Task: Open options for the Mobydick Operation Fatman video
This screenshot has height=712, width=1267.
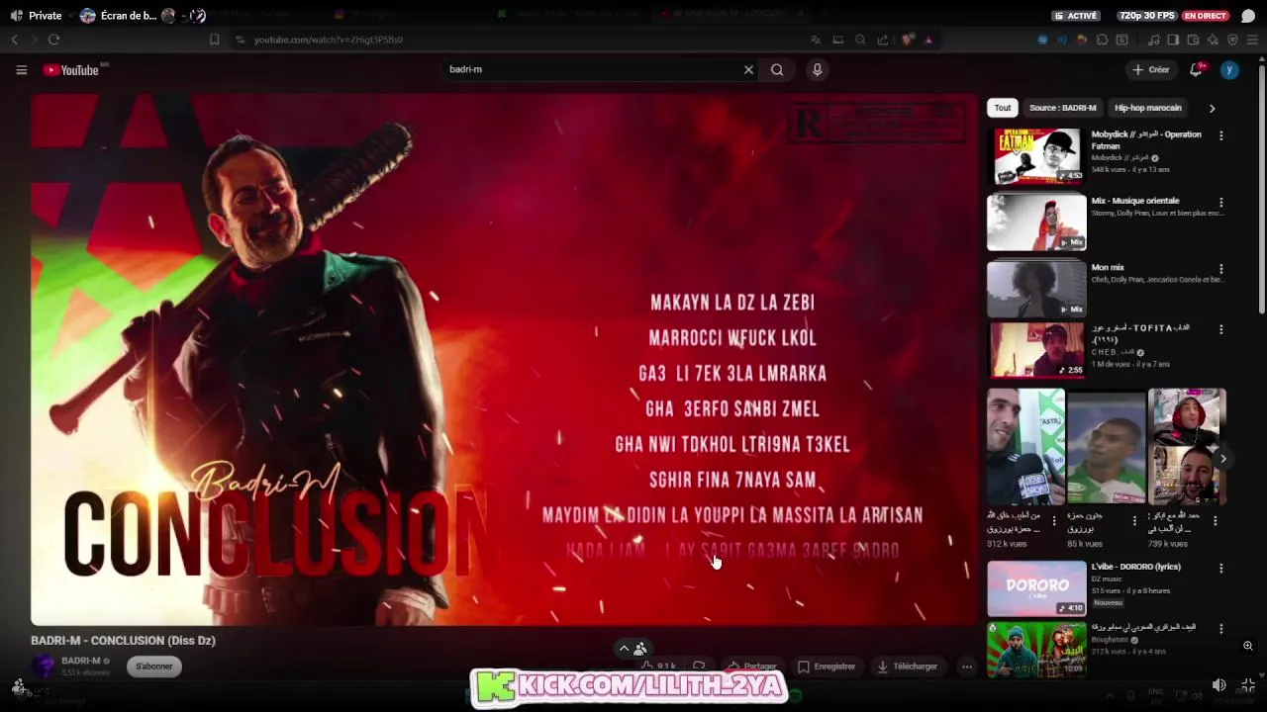Action: 1220,135
